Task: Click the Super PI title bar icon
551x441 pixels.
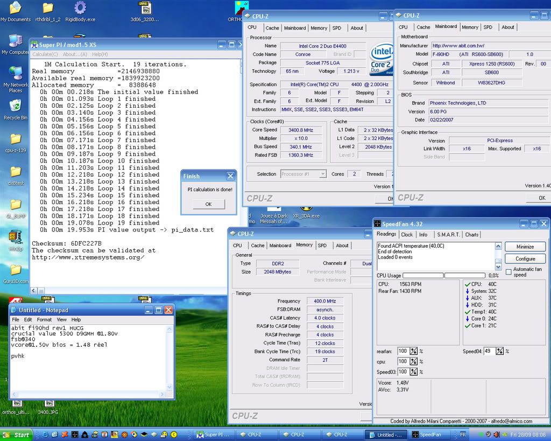Action: tap(34, 45)
